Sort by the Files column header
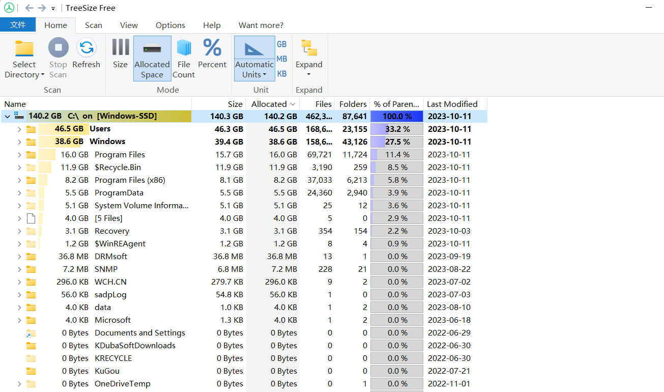 pyautogui.click(x=317, y=104)
